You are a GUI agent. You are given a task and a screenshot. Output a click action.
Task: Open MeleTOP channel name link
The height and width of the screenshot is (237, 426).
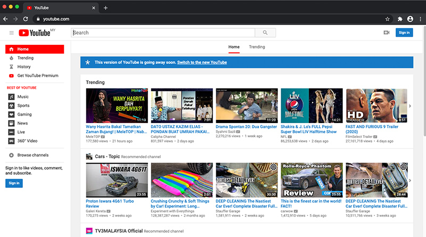coord(93,137)
